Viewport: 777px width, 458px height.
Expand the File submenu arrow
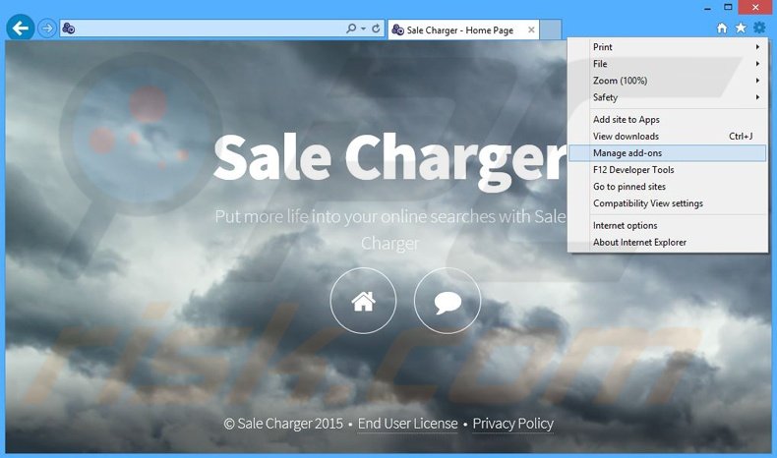[x=757, y=64]
